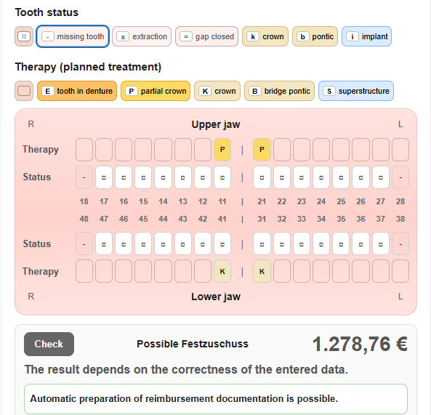Choose the tooth in denture therapy
The height and width of the screenshot is (415, 431).
[77, 91]
